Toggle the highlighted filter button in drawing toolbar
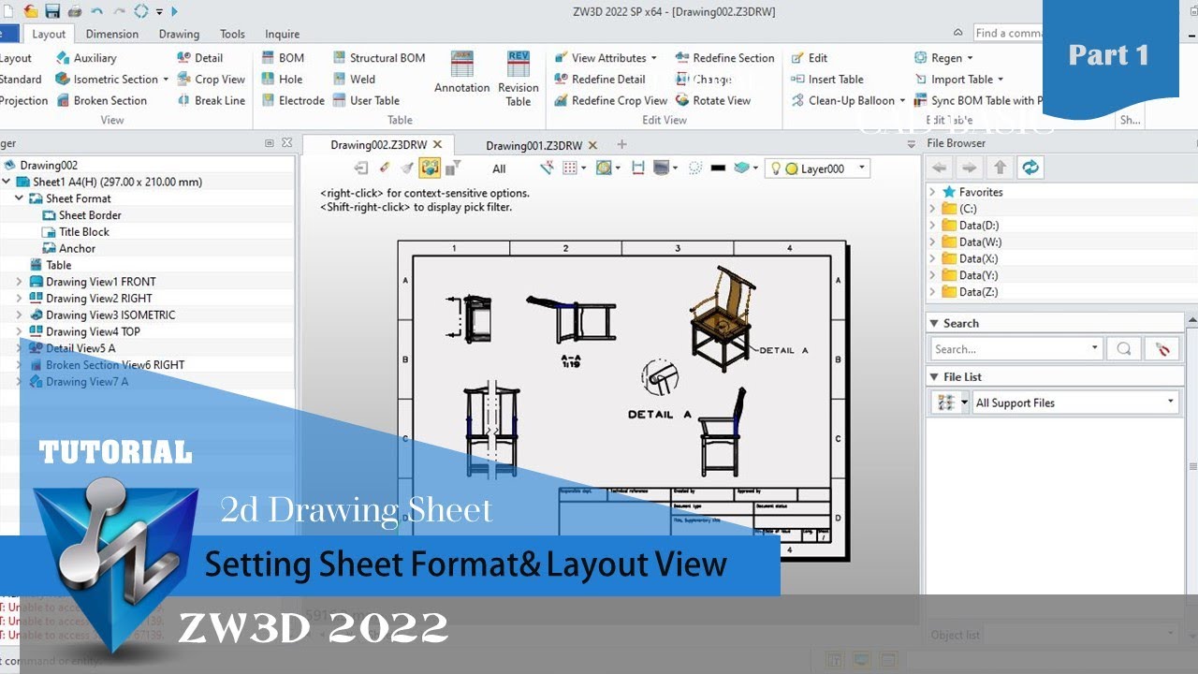Viewport: 1198px width, 674px height. 430,168
